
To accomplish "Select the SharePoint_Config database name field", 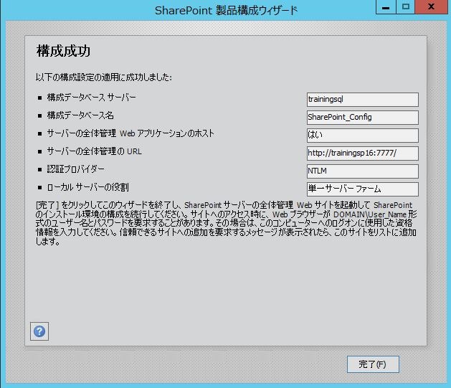I will click(x=362, y=118).
